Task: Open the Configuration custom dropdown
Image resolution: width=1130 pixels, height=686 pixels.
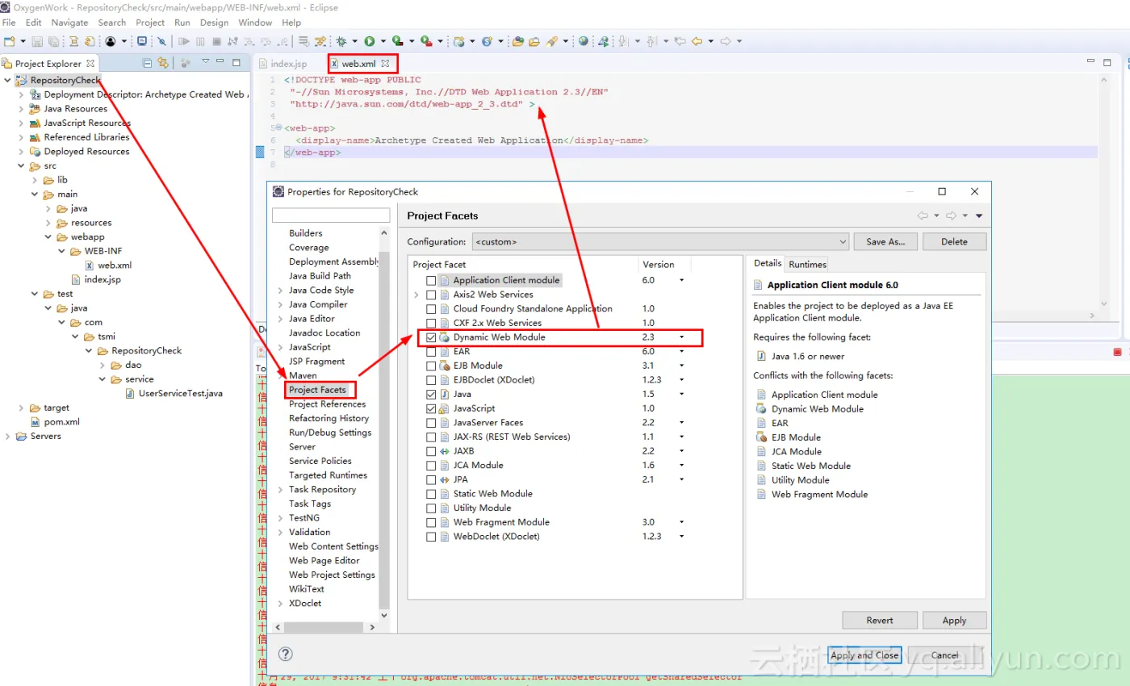Action: click(x=661, y=241)
